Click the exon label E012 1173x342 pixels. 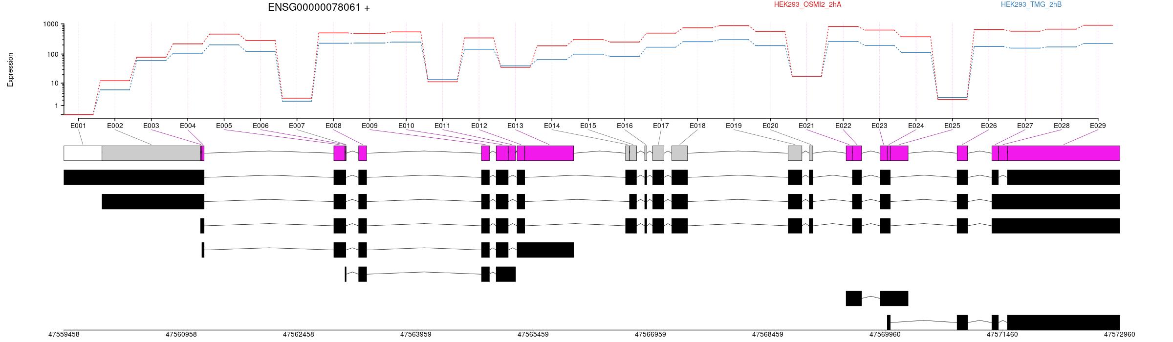tap(479, 126)
